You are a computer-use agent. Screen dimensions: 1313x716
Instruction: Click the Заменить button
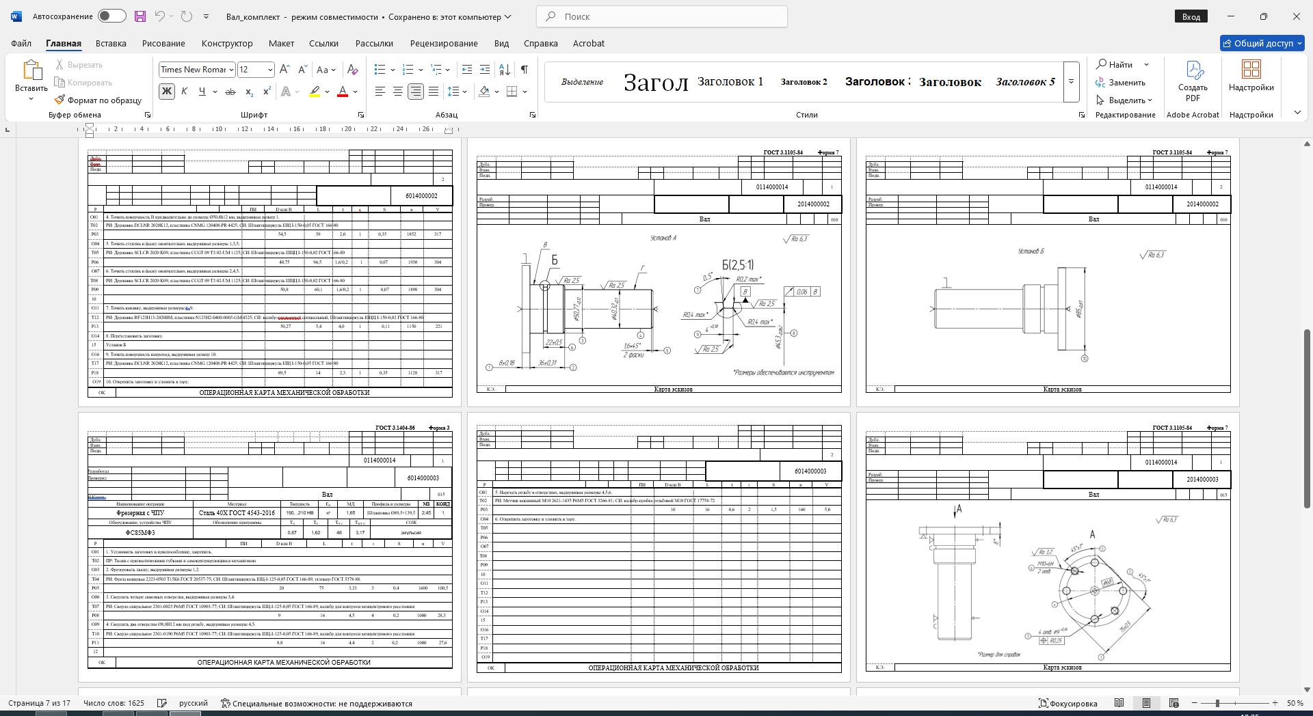1120,83
